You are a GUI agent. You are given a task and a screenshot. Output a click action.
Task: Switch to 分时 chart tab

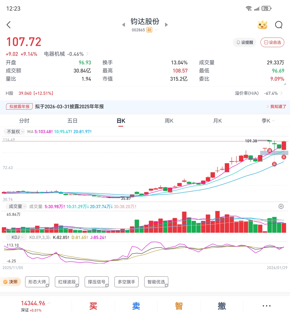24,121
